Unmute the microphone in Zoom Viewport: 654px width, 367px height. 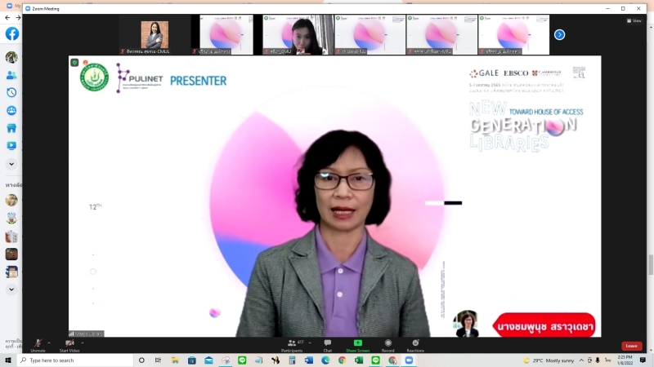(x=38, y=343)
